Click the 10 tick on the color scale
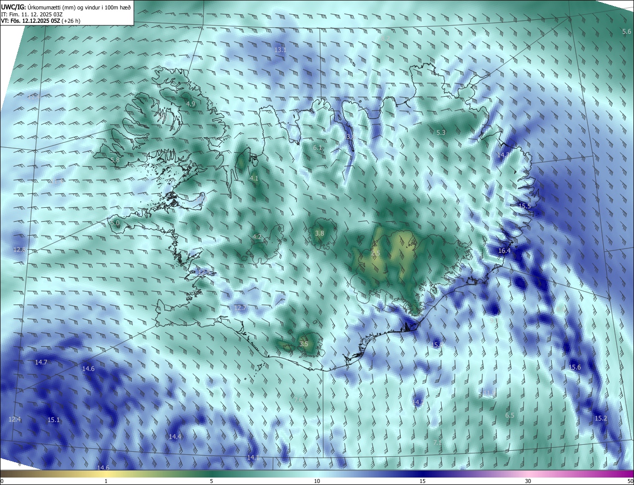Viewport: 634px width, 485px height. 317,482
